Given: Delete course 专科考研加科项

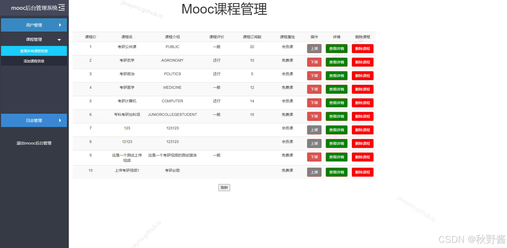Looking at the screenshot, I should coord(363,116).
